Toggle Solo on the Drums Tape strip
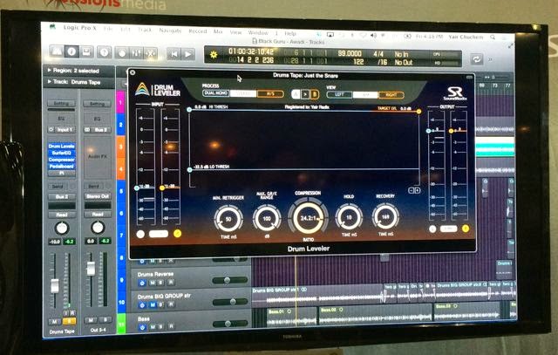Viewport: 558px width, 355px height. coord(70,322)
